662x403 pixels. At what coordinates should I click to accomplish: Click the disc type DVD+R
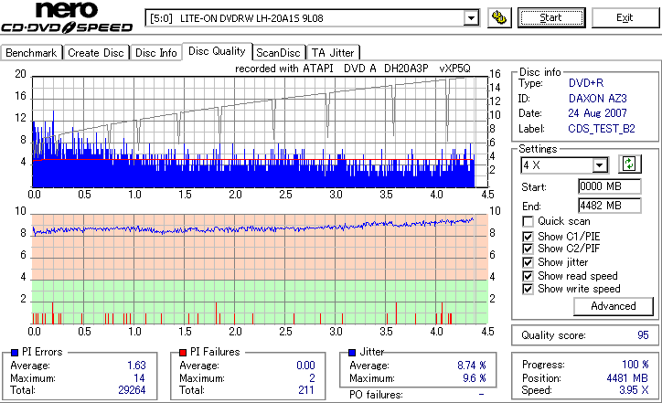coord(586,83)
